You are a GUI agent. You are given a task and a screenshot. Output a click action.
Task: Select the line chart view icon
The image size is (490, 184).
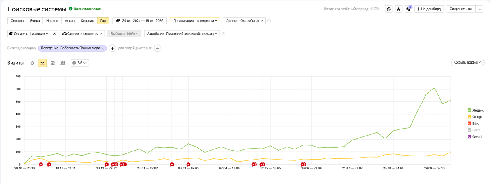[42, 63]
